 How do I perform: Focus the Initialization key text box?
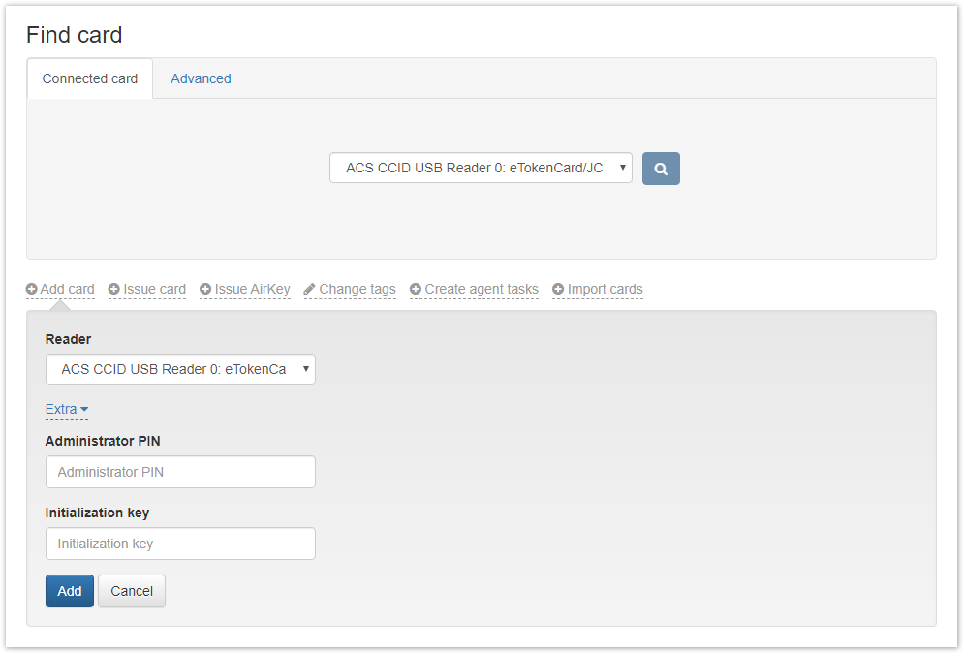point(180,544)
